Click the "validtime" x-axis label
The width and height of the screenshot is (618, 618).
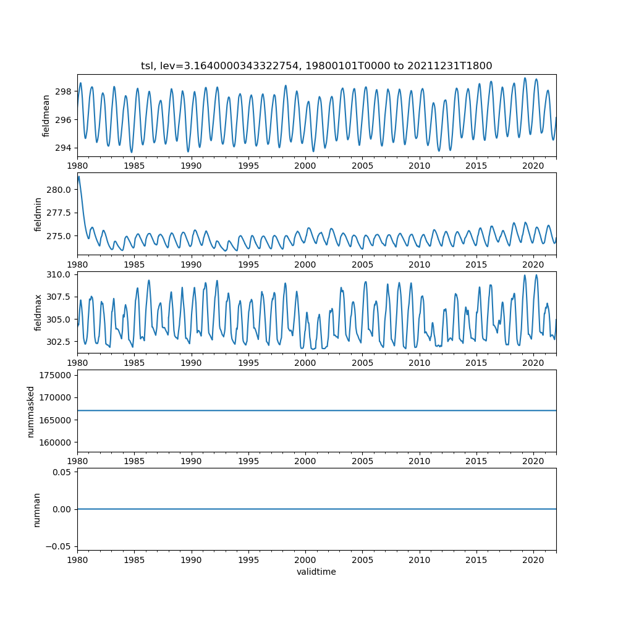click(316, 572)
